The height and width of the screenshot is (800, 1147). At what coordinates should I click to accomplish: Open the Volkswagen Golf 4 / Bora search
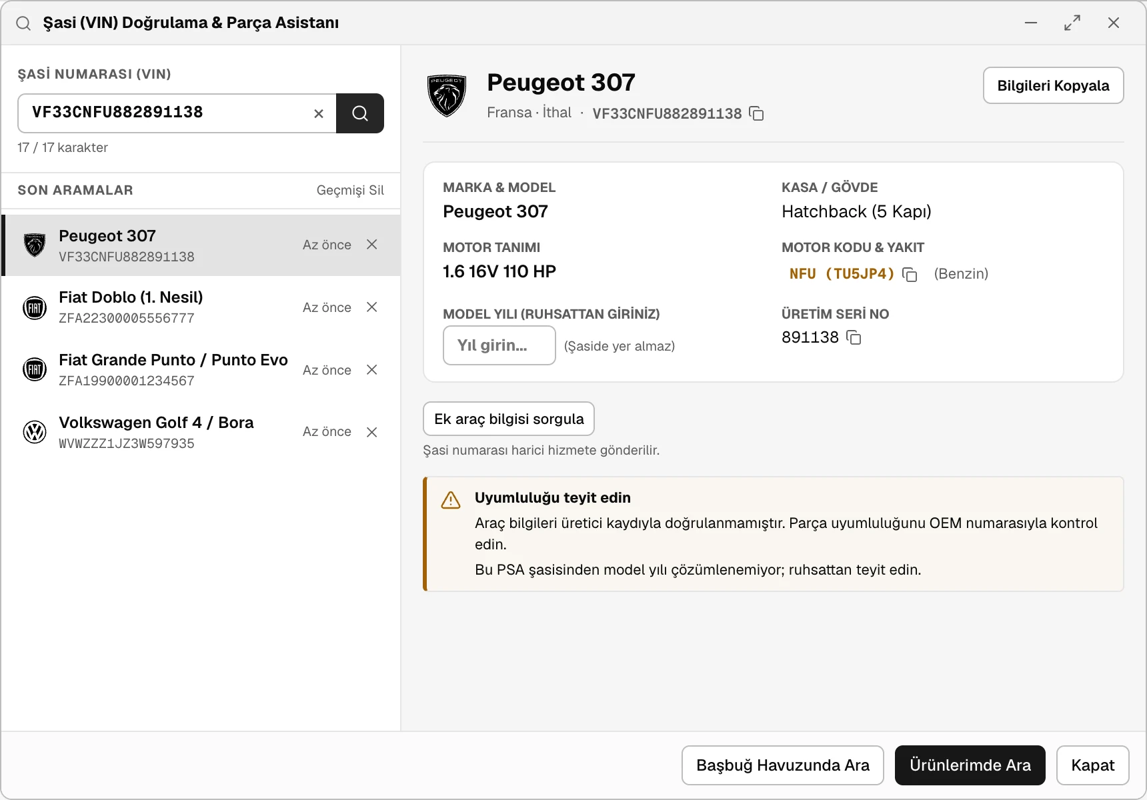click(201, 432)
